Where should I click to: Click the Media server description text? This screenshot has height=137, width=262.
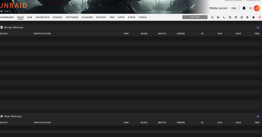219,8
